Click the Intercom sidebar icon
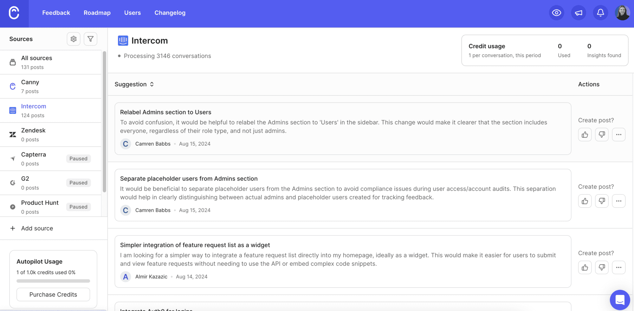634x311 pixels. click(x=13, y=110)
